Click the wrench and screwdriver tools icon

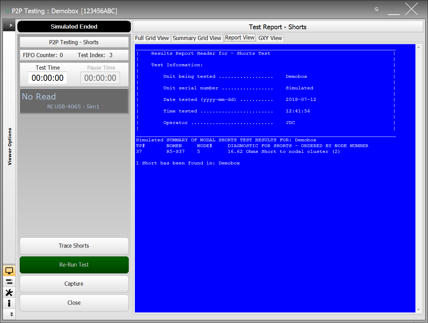9,292
